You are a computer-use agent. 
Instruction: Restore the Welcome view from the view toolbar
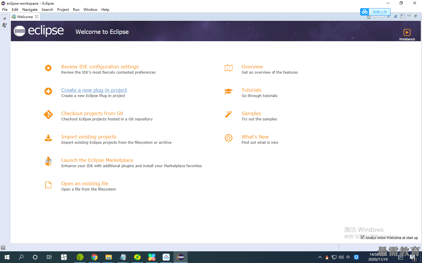click(416, 16)
